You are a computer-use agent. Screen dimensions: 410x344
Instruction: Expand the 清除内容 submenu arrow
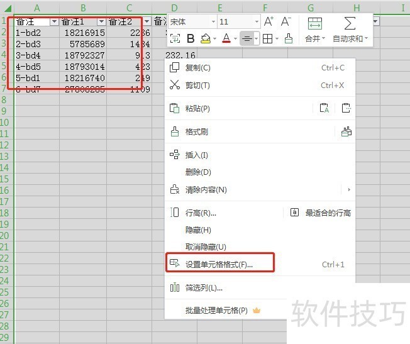(x=349, y=189)
